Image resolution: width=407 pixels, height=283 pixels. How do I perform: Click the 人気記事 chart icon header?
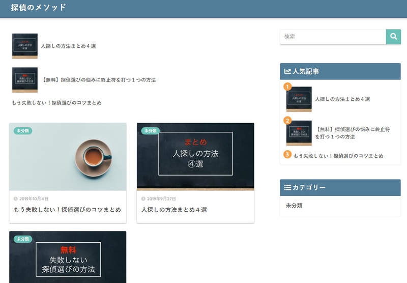pos(287,72)
